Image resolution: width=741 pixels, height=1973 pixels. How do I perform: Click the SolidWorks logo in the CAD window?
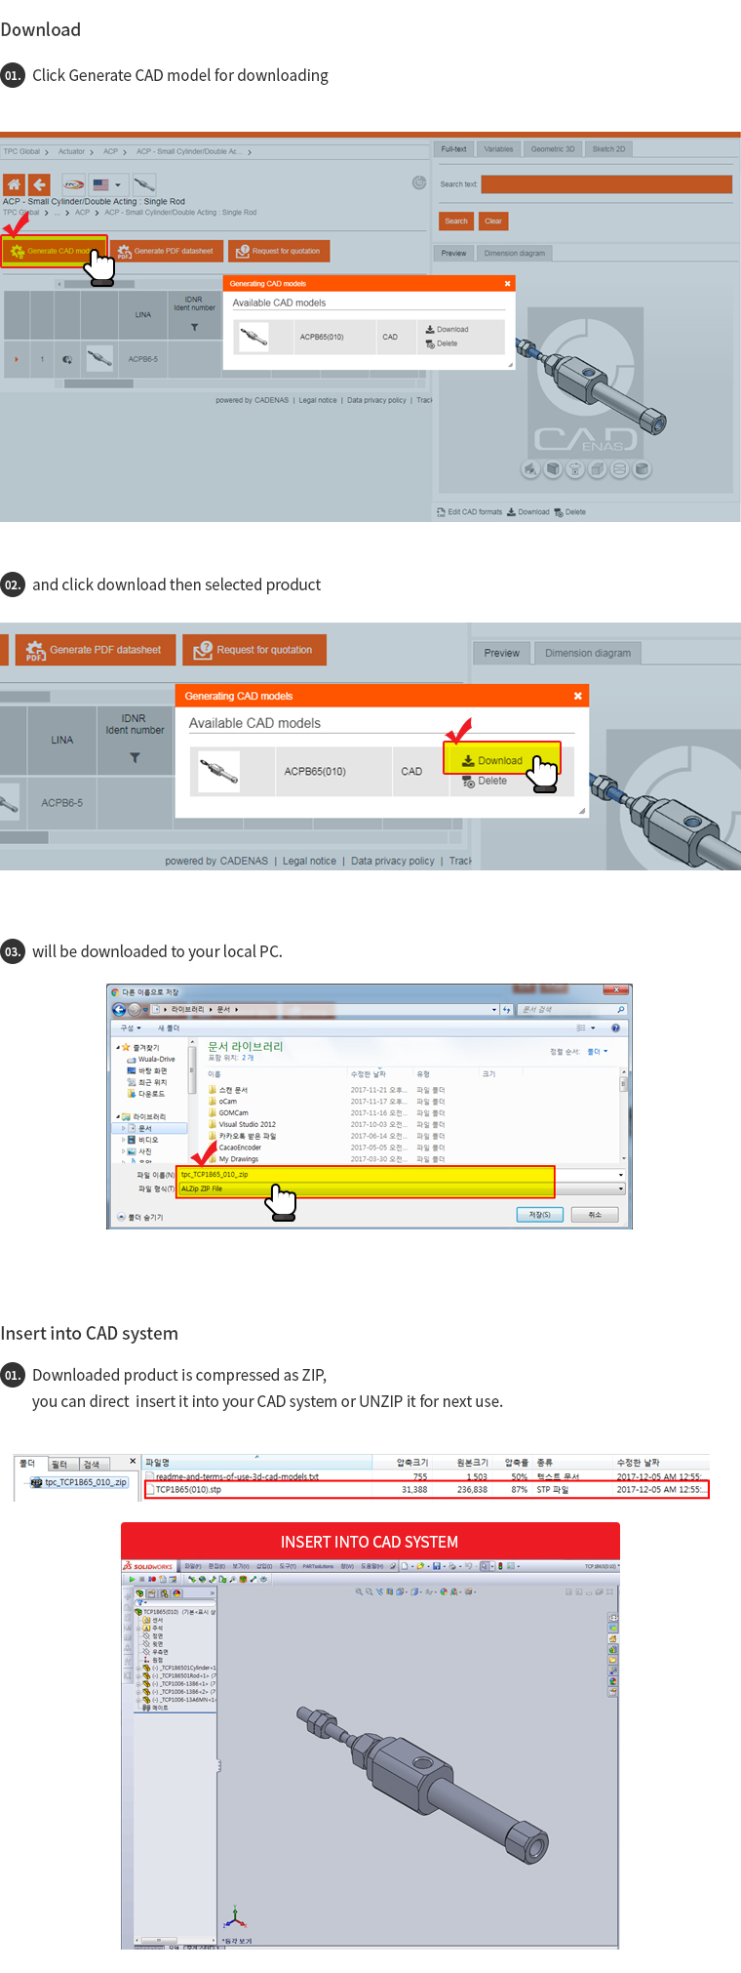148,1566
